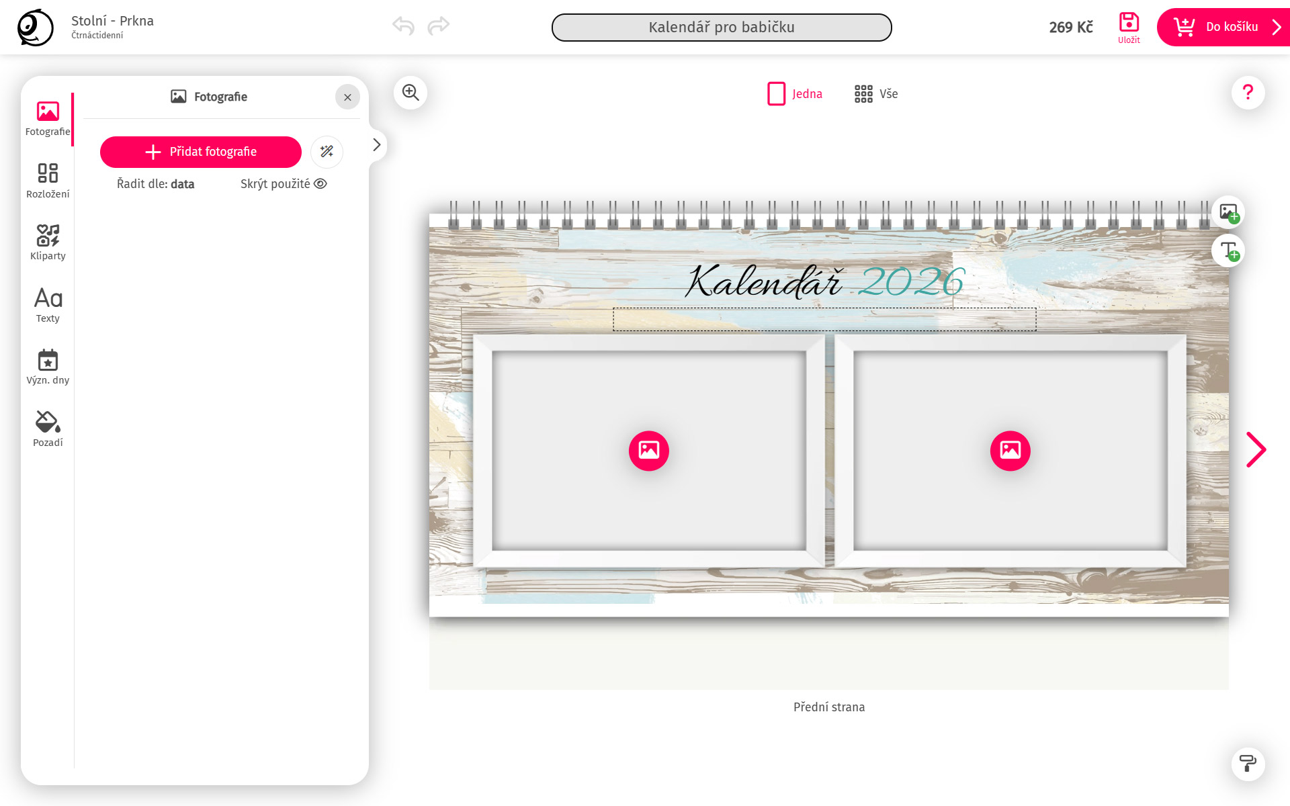This screenshot has width=1290, height=806.
Task: Open the Význ. dny panel
Action: click(47, 366)
